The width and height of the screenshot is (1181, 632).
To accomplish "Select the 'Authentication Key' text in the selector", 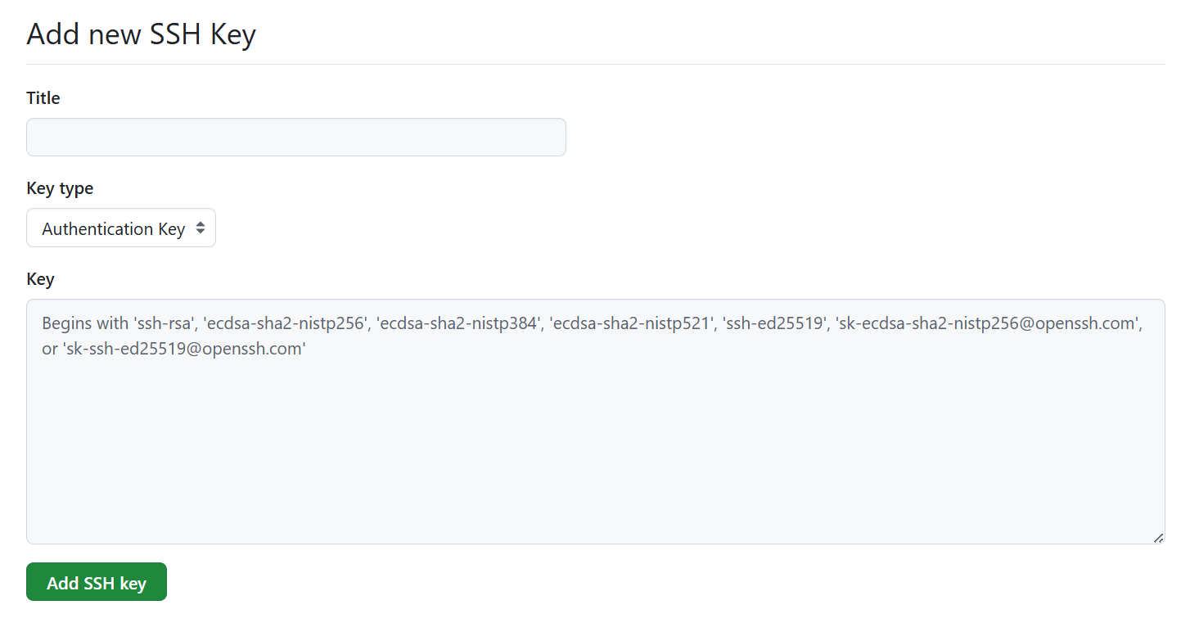I will 113,229.
